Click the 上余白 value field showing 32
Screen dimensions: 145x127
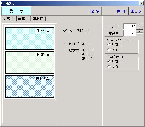[130, 26]
